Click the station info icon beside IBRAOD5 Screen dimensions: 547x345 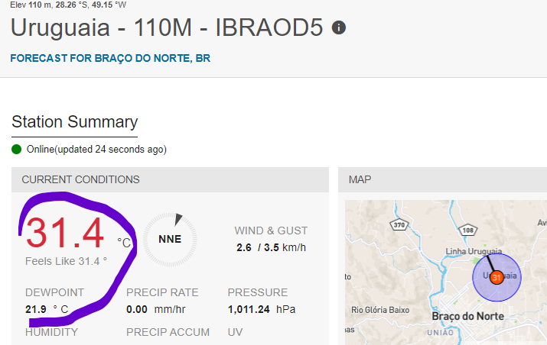pos(338,27)
